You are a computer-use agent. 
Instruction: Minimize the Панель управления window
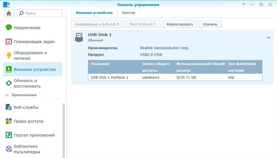(x=253, y=5)
